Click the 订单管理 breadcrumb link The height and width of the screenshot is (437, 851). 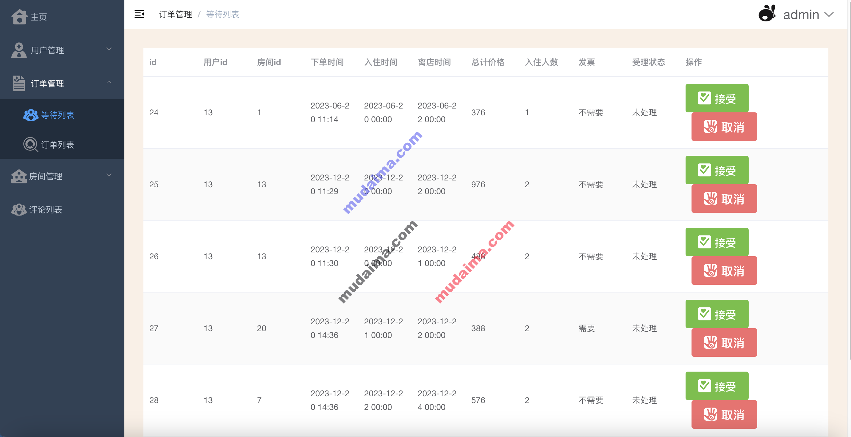[x=176, y=14]
